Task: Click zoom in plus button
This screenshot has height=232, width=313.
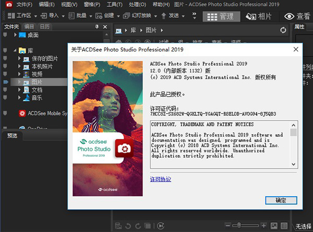Action: 263,225
